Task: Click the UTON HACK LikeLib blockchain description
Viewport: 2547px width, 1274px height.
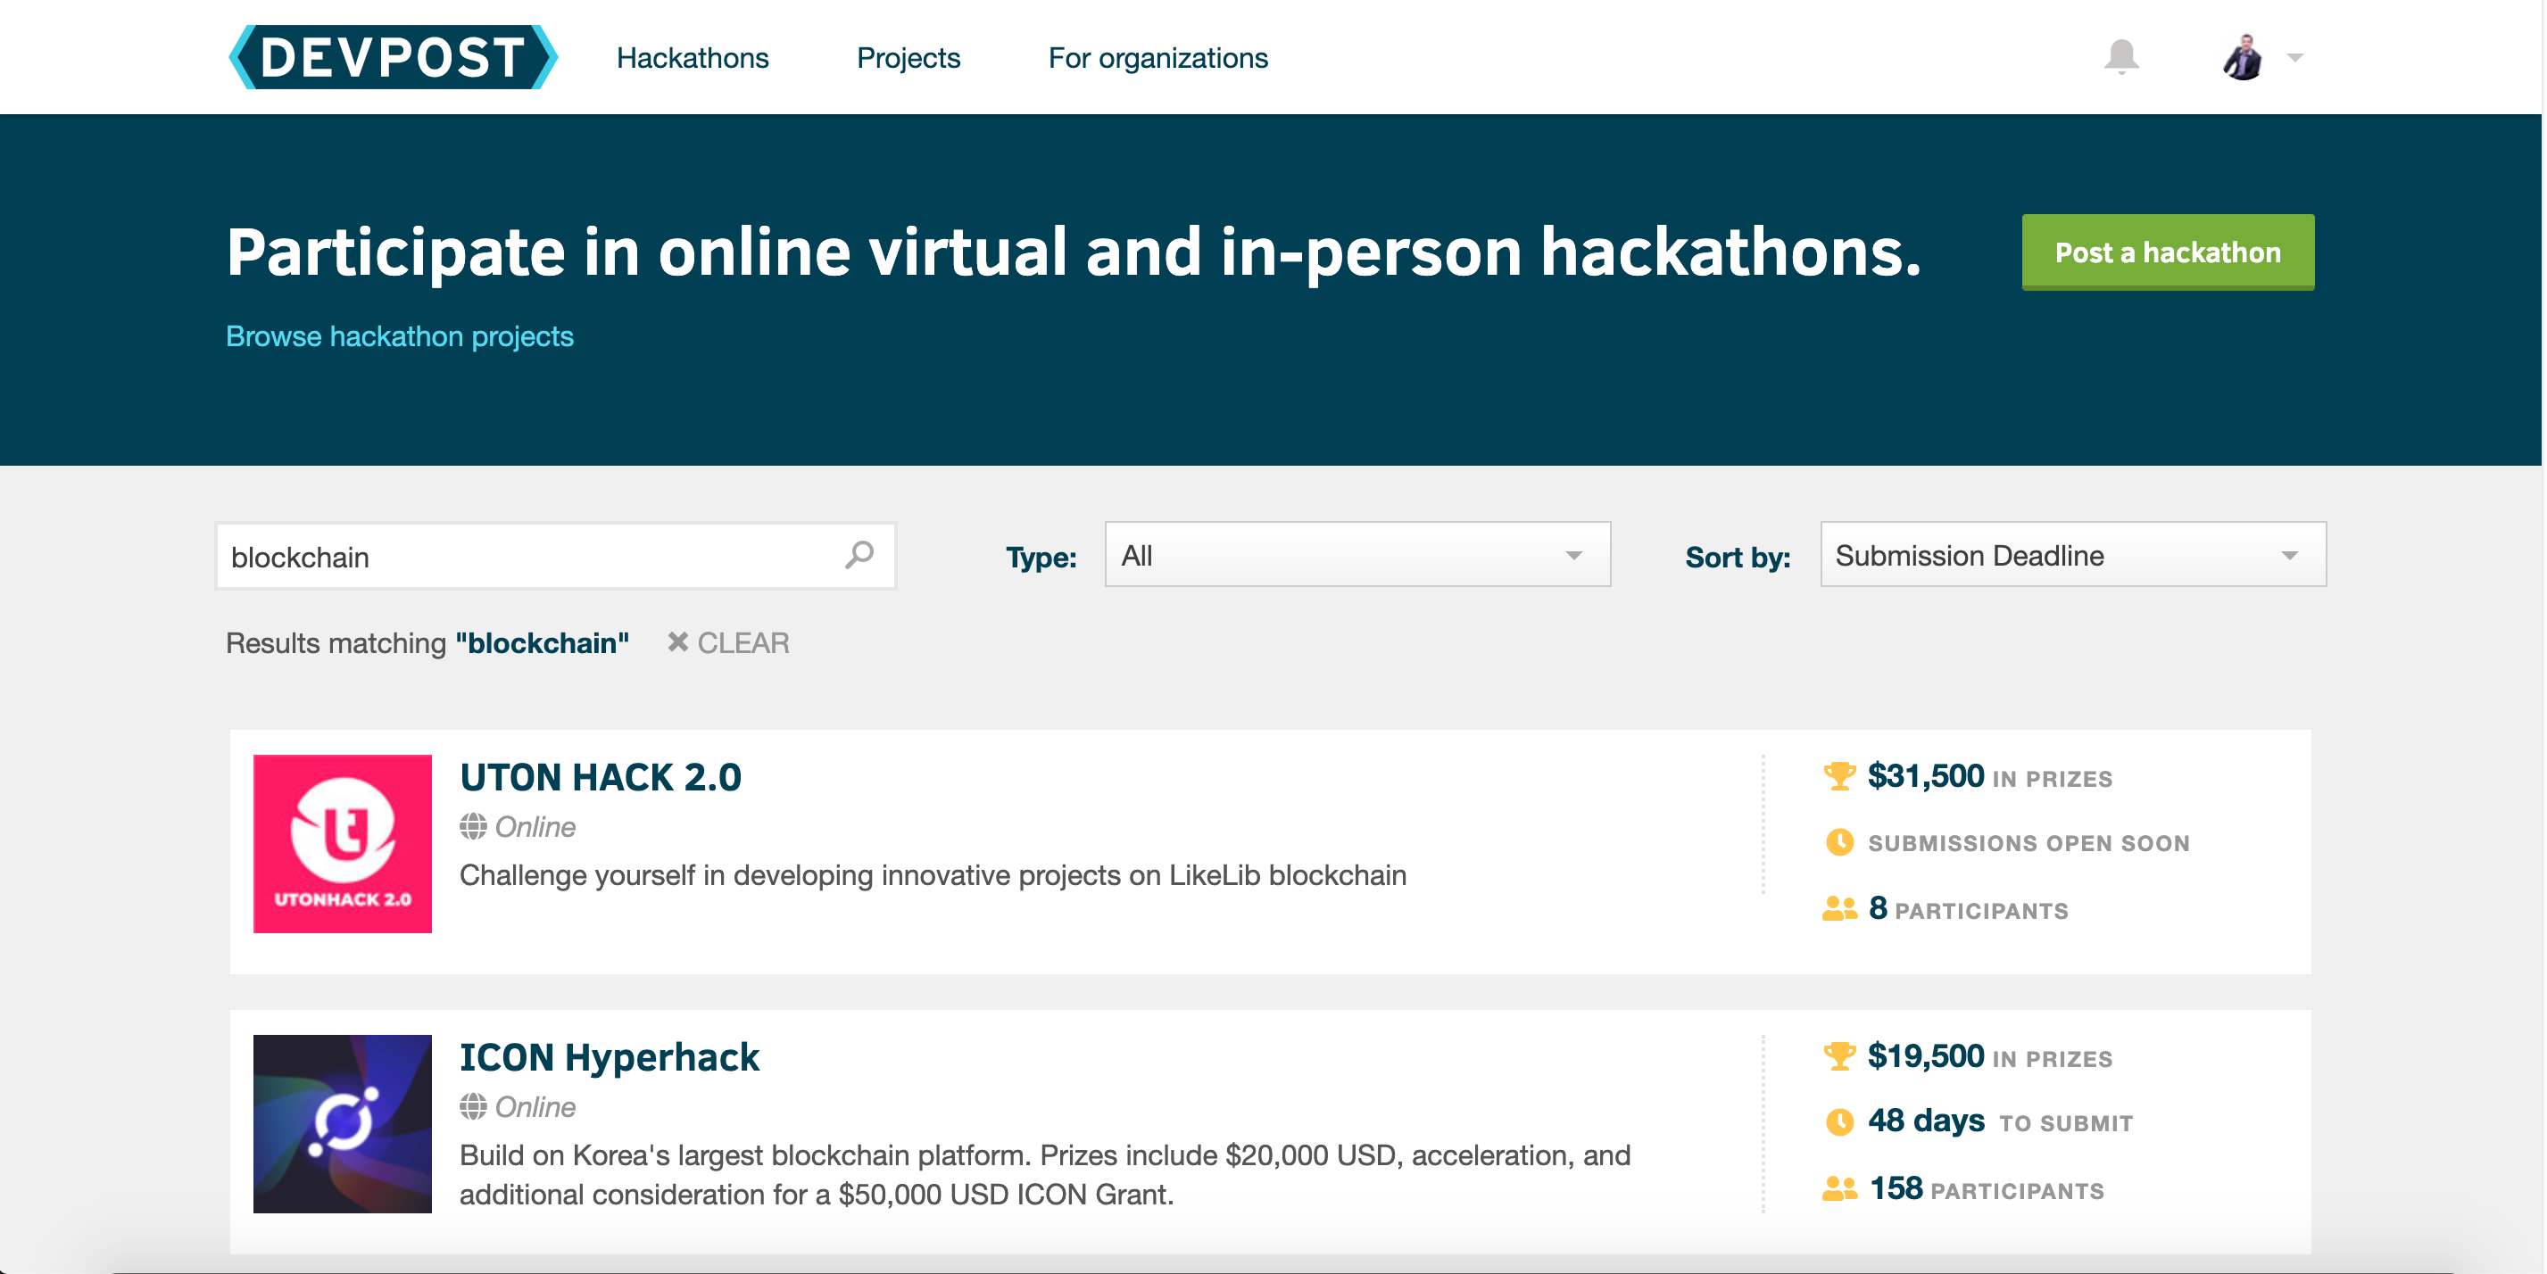Action: tap(933, 874)
